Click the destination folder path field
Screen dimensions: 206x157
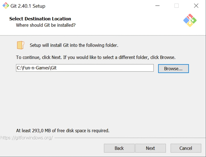pos(85,68)
